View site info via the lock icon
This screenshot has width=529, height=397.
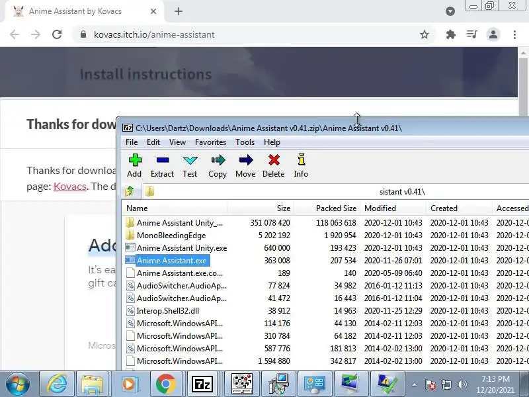(x=83, y=34)
